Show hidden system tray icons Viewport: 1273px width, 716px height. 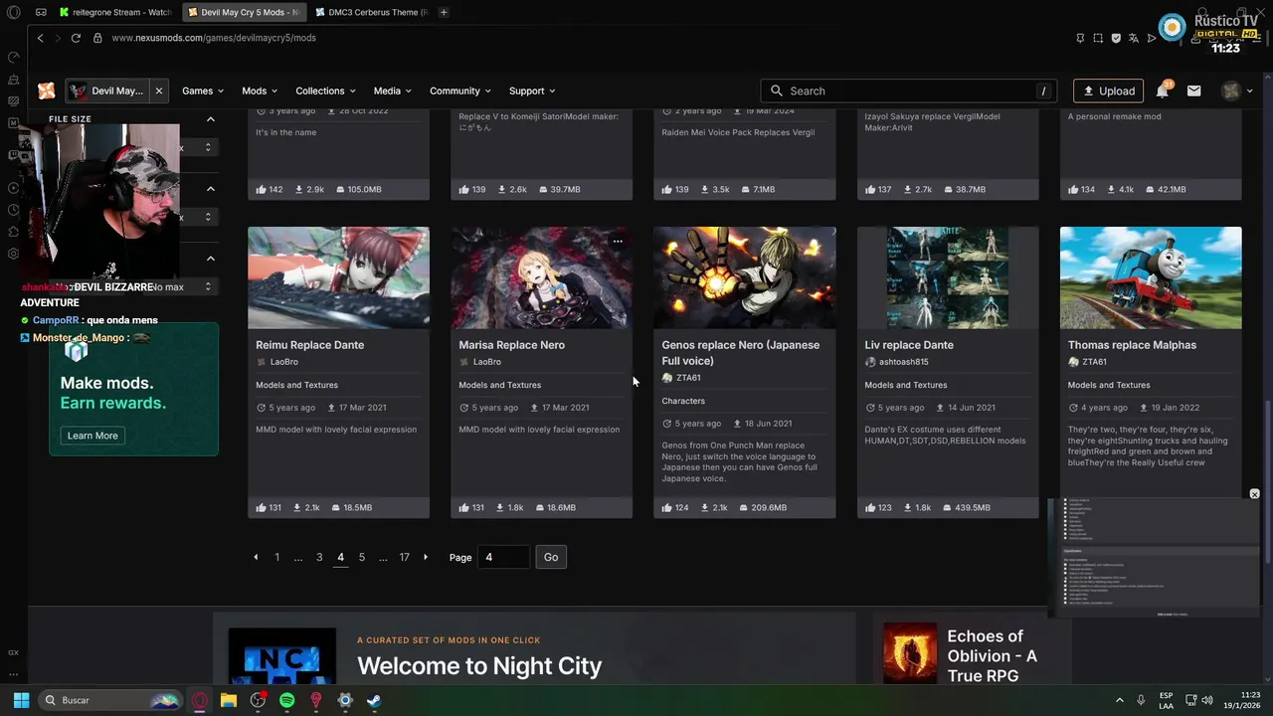(1119, 700)
